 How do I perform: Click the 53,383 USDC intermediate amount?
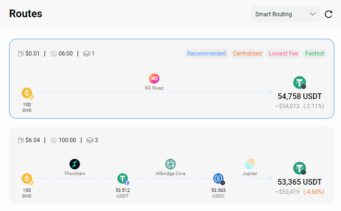(218, 193)
